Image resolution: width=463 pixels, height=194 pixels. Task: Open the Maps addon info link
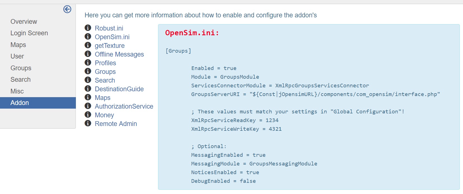point(103,98)
